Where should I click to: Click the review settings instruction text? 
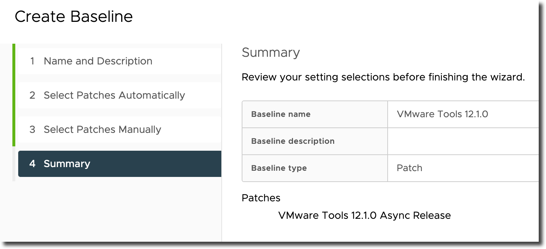383,77
